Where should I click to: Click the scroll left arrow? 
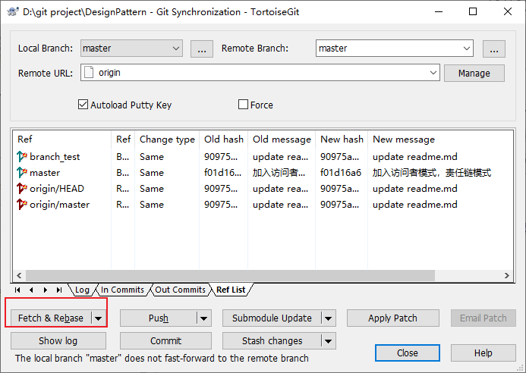coord(19,275)
